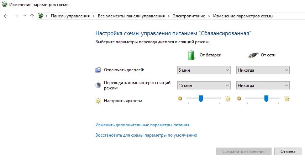Viewport: 305px width, 160px height.
Task: Open plugged-in display-off dropdown showing Никогда
Action: pyautogui.click(x=263, y=70)
